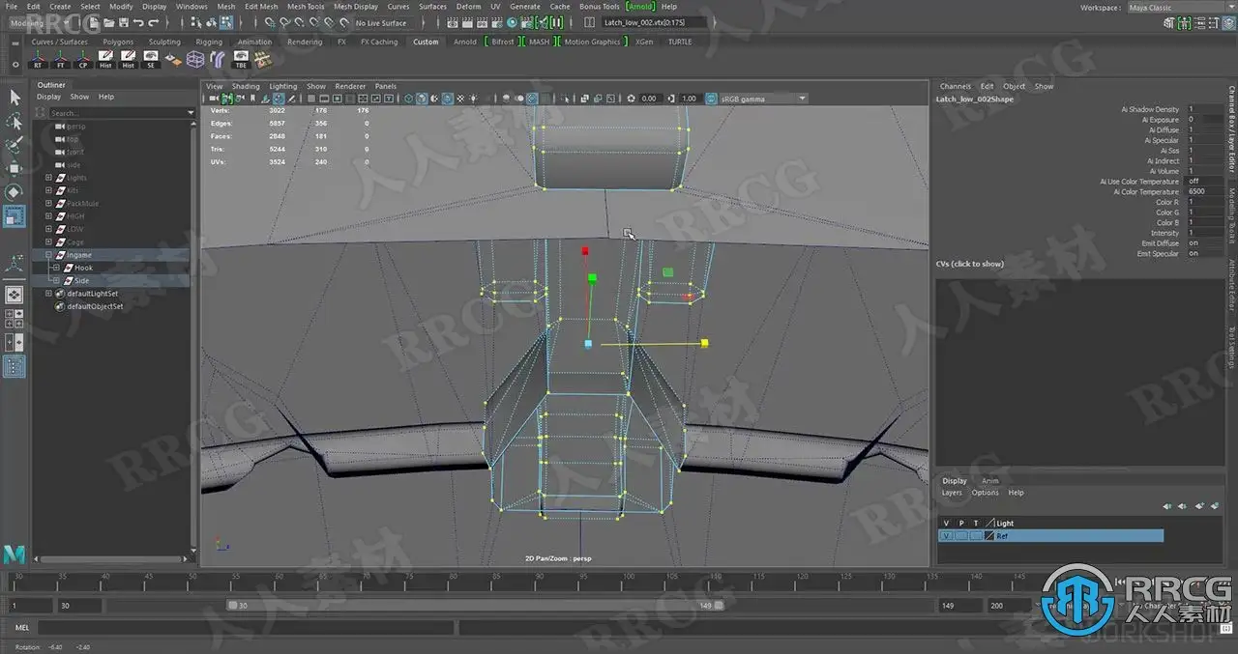Select the arrow Select tool

pos(15,98)
